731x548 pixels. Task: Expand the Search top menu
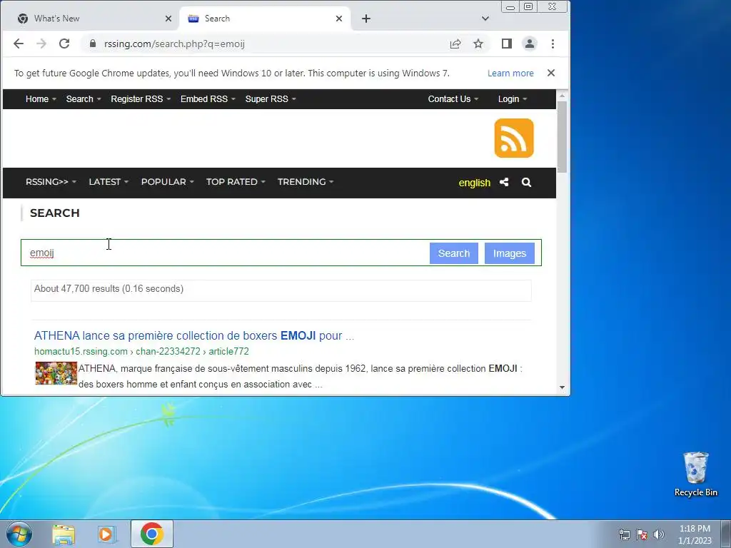point(84,98)
